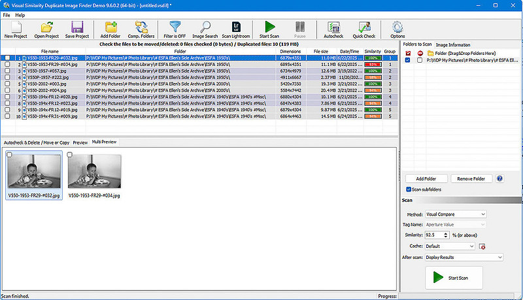
Task: Click Save Project floppy icon
Action: 77,27
